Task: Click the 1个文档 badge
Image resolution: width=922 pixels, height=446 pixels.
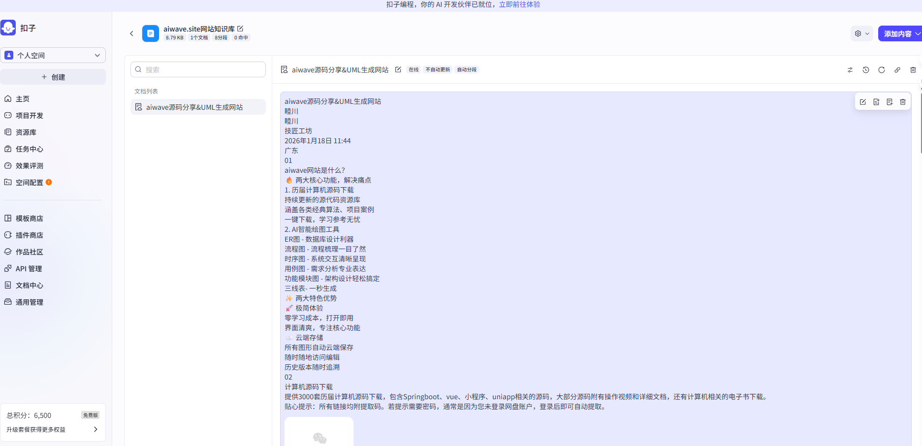Action: [x=199, y=37]
